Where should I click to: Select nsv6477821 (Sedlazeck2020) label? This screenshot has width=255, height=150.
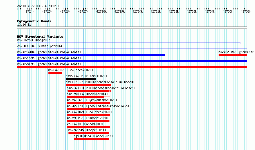click(89, 112)
